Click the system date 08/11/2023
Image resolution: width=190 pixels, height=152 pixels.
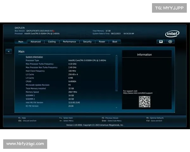tap(116, 34)
